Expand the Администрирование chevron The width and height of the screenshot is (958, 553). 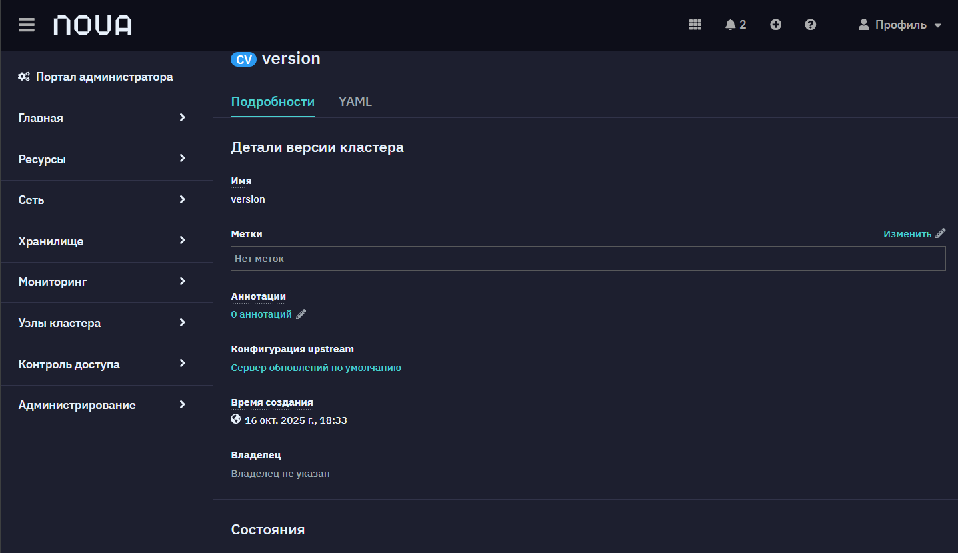click(x=182, y=405)
